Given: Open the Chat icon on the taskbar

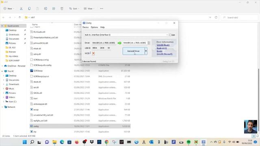Looking at the screenshot, I should 47,142.
